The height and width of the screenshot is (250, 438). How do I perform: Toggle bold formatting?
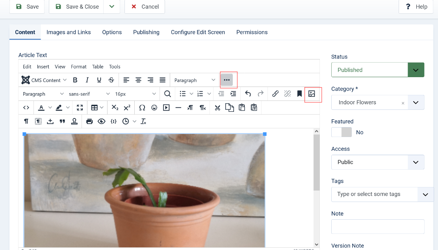[x=75, y=80]
